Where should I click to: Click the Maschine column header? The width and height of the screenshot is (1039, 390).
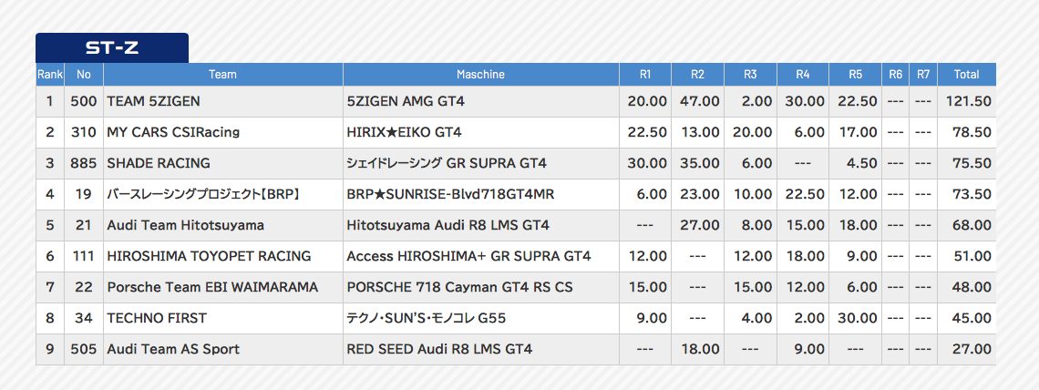(480, 75)
